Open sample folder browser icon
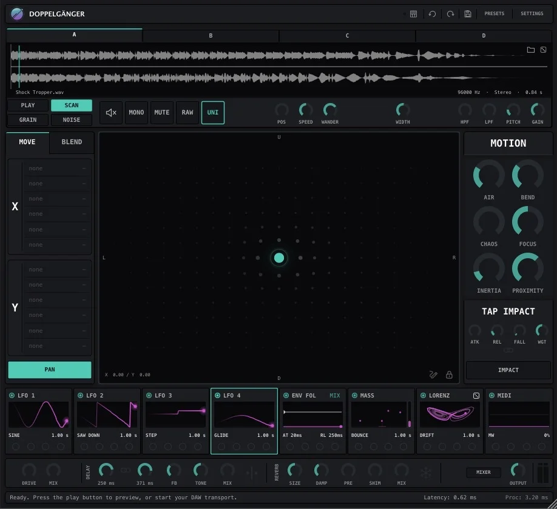 pyautogui.click(x=531, y=50)
